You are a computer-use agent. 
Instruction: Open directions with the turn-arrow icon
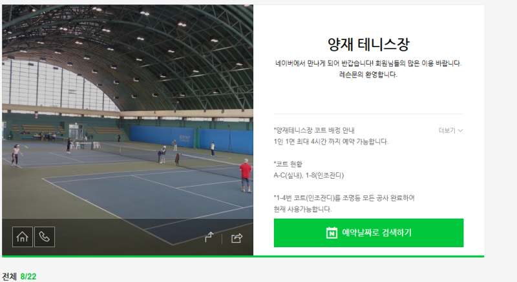tap(209, 237)
